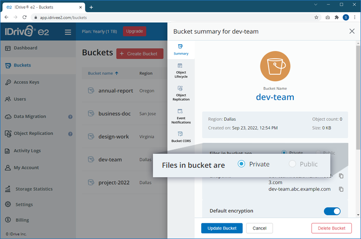Copy the first endpoint URL
The width and height of the screenshot is (361, 239).
click(341, 176)
